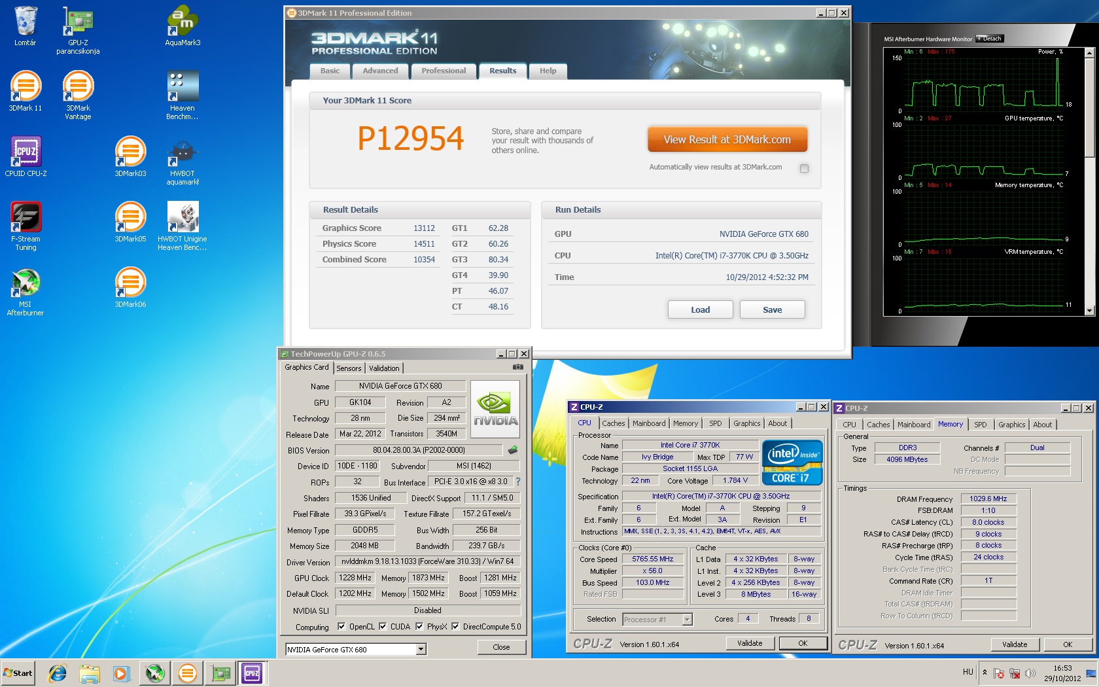Click the Load button in Run Details

(x=700, y=309)
